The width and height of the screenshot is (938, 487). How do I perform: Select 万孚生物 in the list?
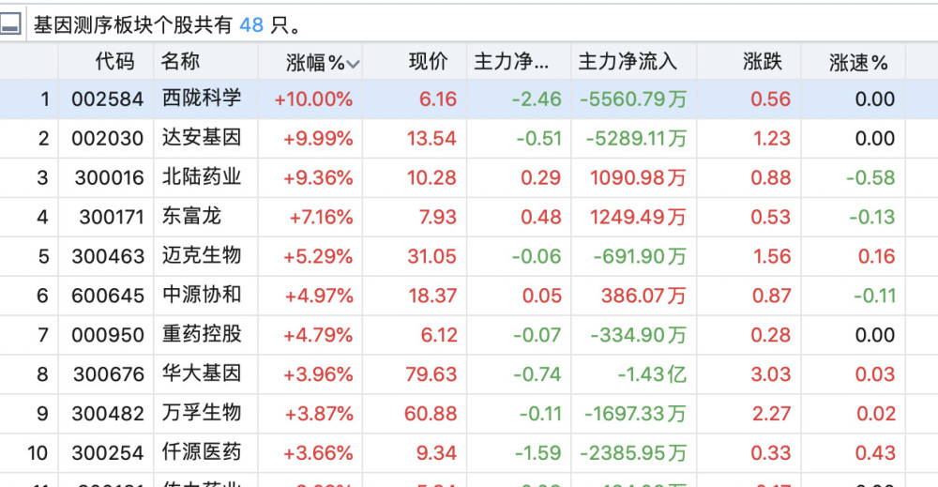click(201, 413)
